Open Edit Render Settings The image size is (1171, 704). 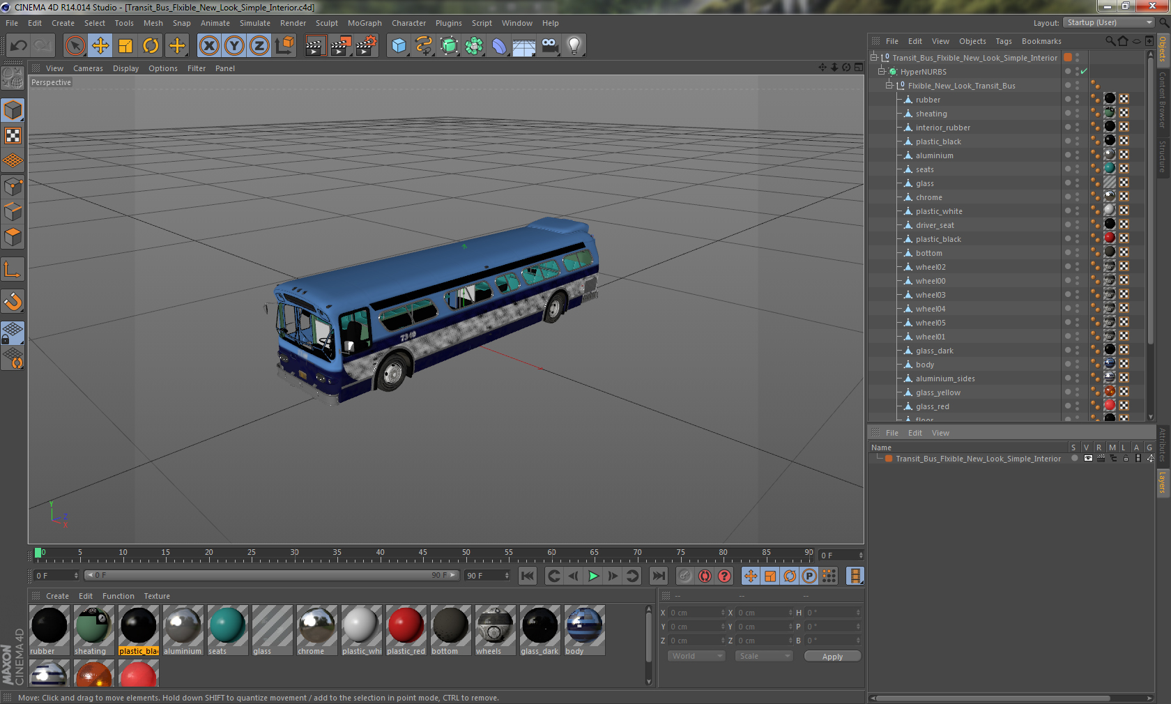pyautogui.click(x=367, y=46)
